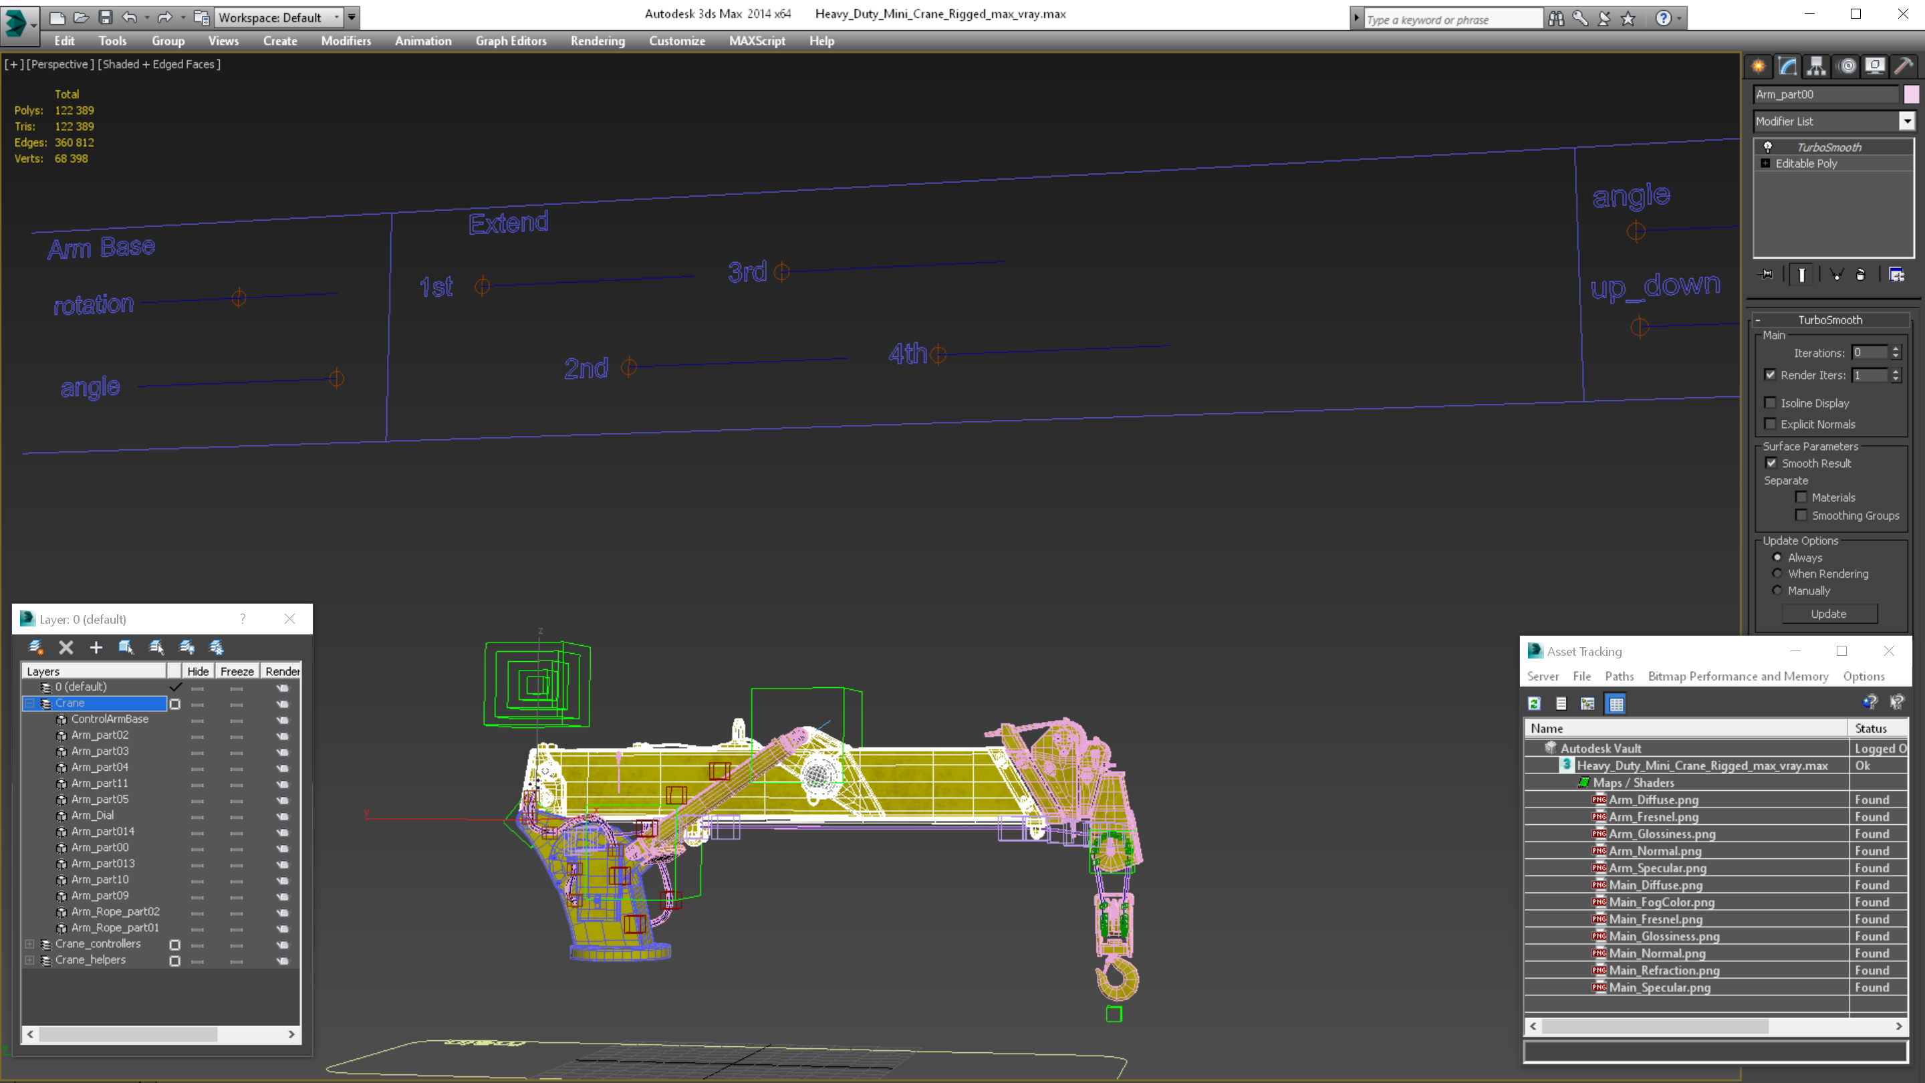Viewport: 1925px width, 1083px height.
Task: Click Create New Layer icon in Layer dialog
Action: 35,647
